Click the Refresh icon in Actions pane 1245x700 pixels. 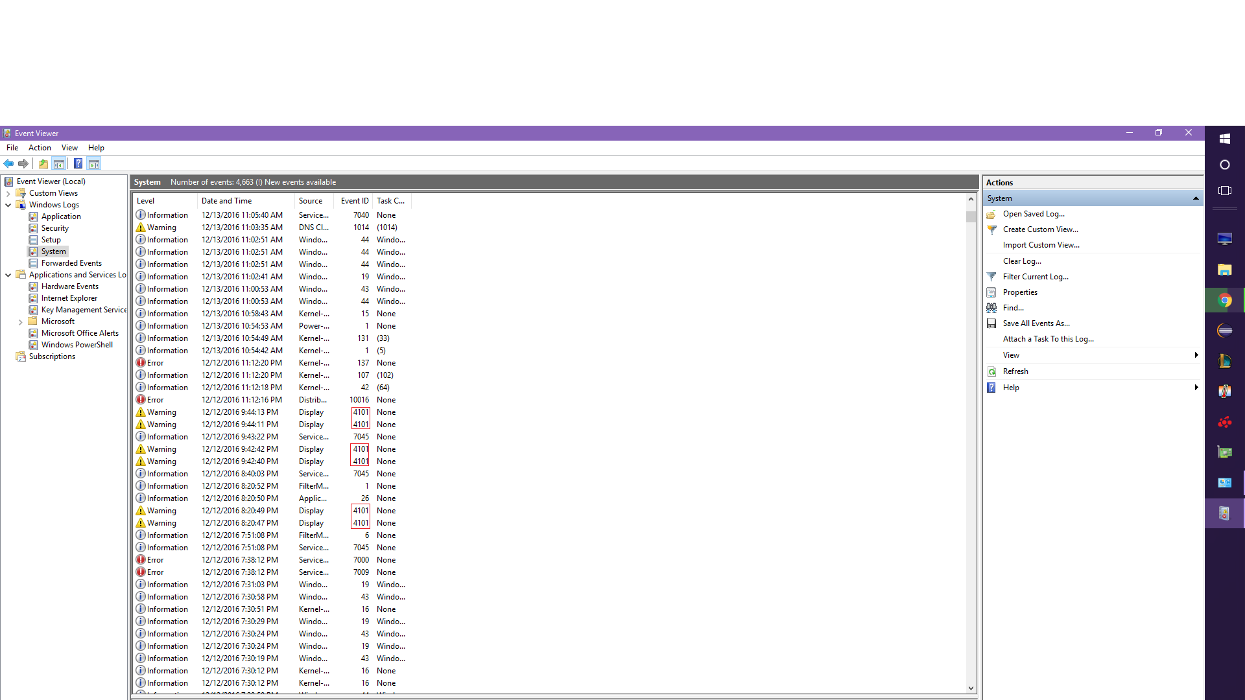(x=991, y=371)
